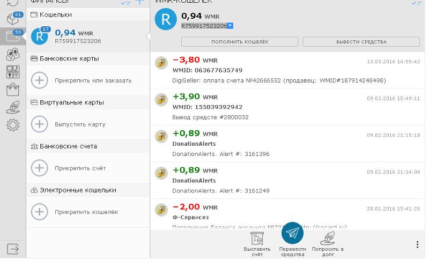Click the Попросить в долг icon
The image size is (429, 261).
click(x=328, y=238)
